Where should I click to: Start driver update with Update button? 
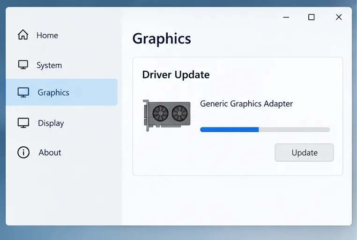(x=304, y=152)
